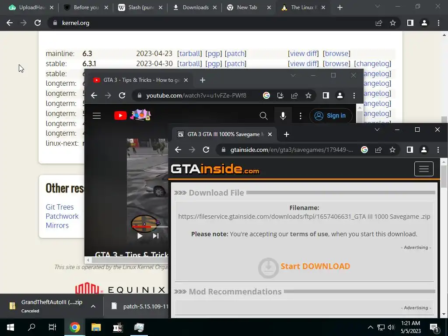The image size is (448, 336).
Task: Expand tab search in YouTube window
Action: click(x=293, y=75)
